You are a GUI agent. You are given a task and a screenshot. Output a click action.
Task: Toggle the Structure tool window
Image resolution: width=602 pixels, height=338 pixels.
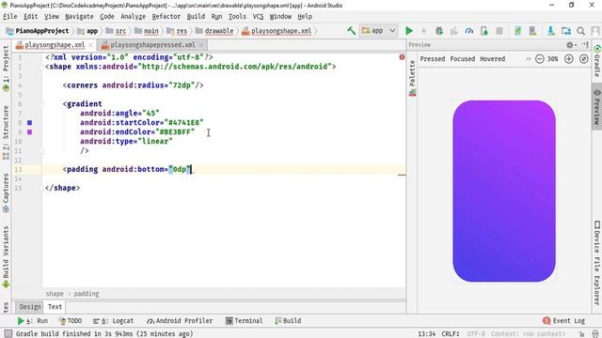tap(6, 132)
